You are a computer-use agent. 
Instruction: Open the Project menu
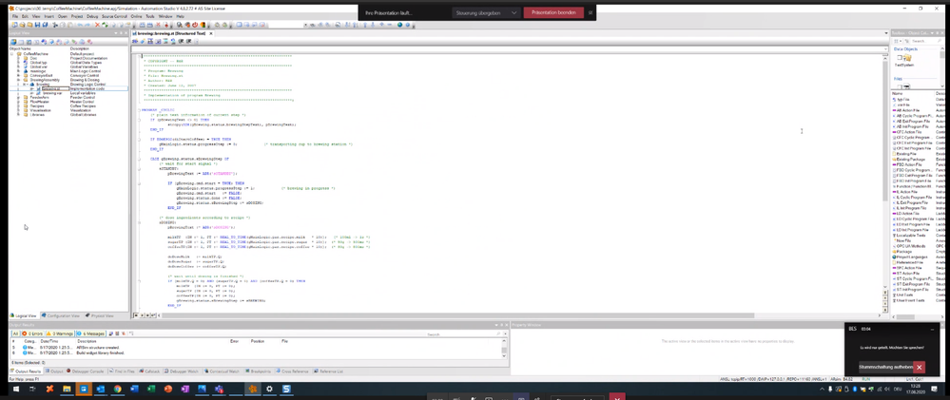[77, 16]
